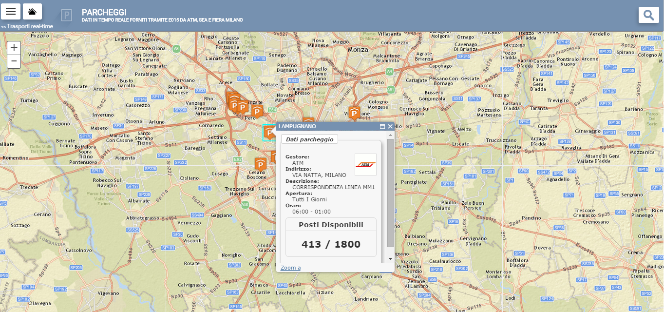Click the ATM operator logo
Image resolution: width=664 pixels, height=312 pixels.
tap(365, 164)
